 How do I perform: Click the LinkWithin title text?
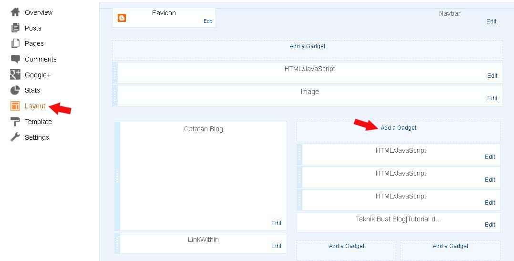(x=203, y=240)
